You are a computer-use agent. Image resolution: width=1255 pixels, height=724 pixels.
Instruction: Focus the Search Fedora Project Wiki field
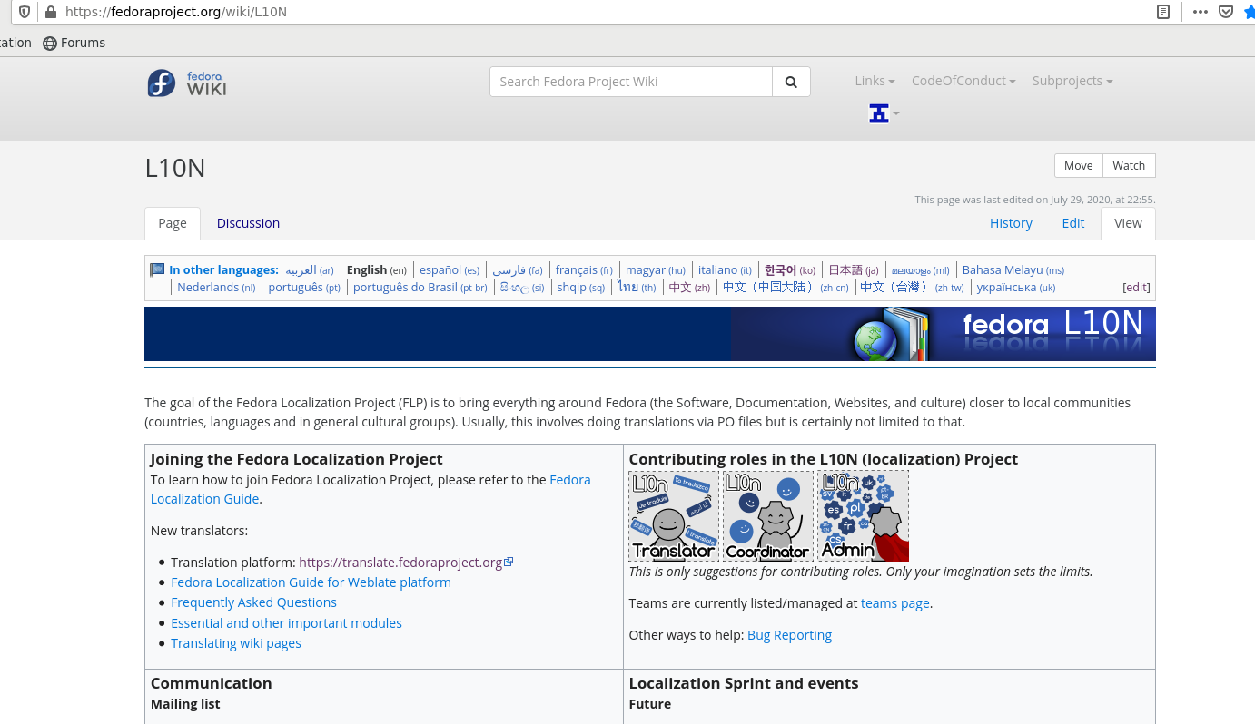(631, 82)
